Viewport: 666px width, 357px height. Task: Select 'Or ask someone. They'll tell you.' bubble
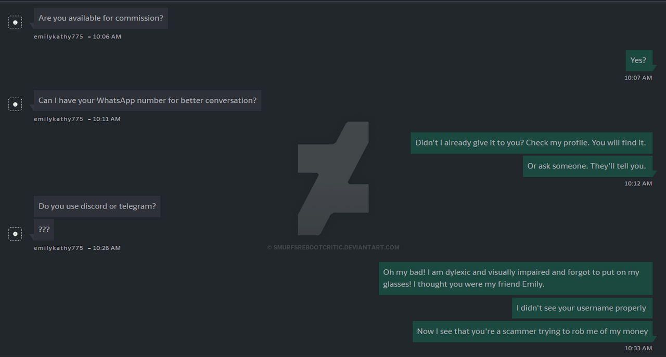click(x=587, y=166)
